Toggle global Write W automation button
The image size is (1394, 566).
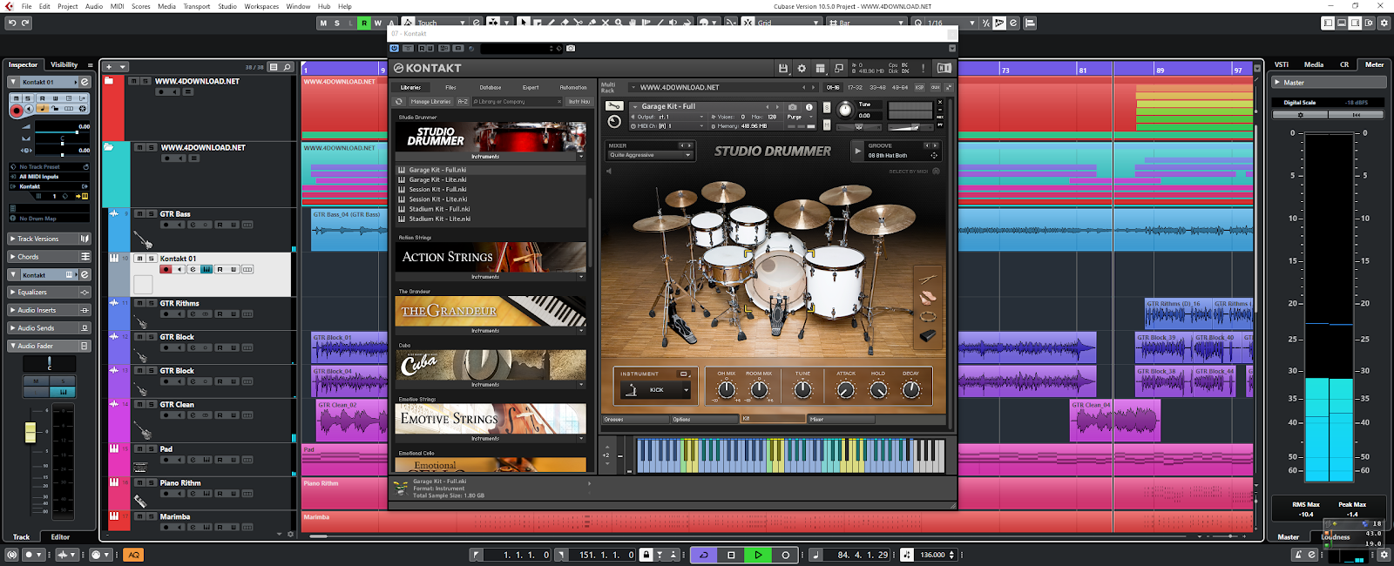(x=378, y=23)
